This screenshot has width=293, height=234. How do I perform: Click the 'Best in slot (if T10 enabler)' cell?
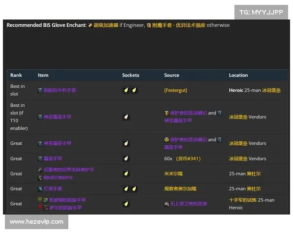click(19, 117)
